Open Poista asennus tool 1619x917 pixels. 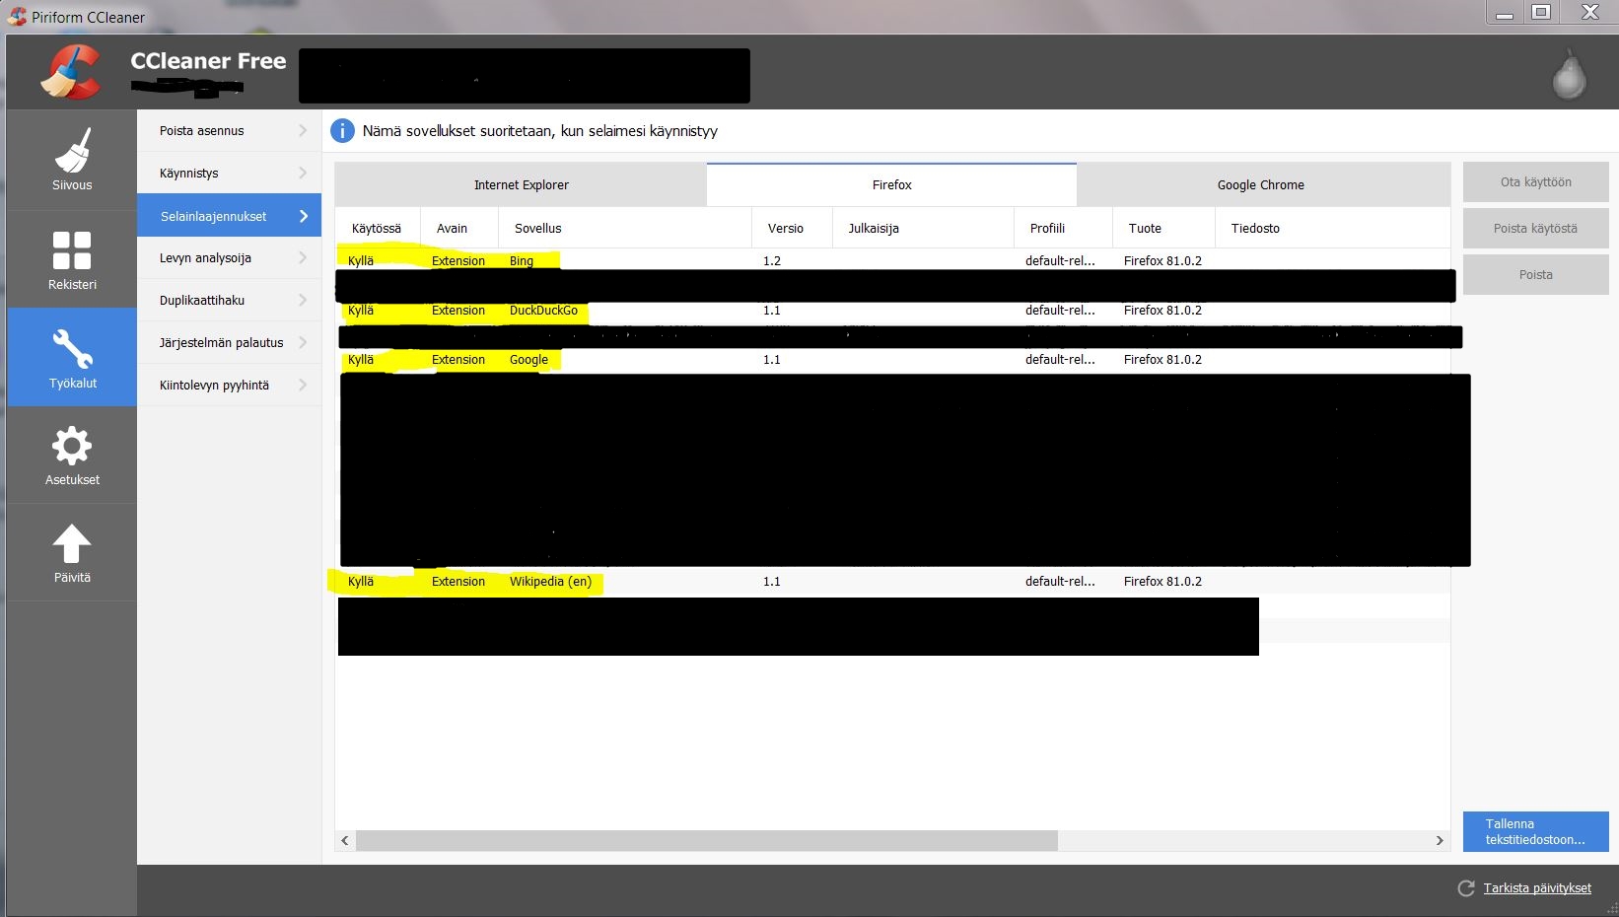(229, 130)
